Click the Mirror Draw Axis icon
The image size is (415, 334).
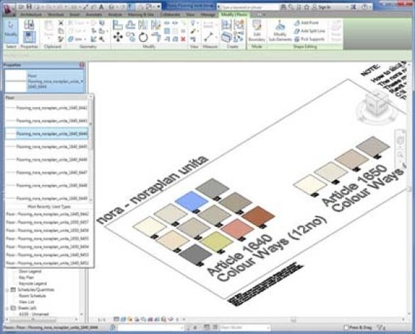coord(156,25)
